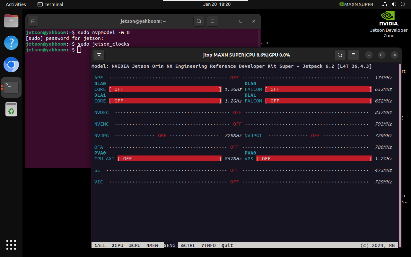
Task: Click PVA0 CPU AXI OFF bar
Action: tap(170, 159)
